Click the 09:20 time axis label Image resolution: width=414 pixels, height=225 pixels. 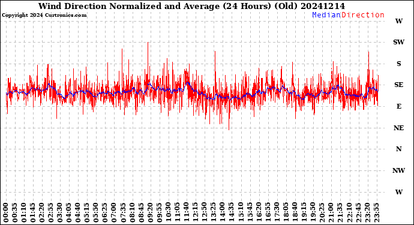[150, 212]
